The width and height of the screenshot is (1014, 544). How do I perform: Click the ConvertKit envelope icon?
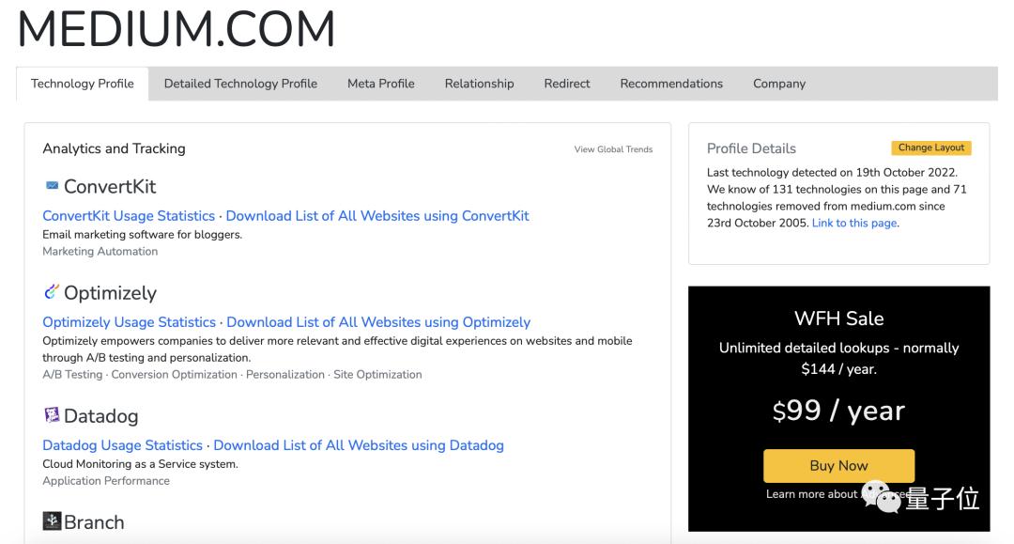(x=52, y=186)
